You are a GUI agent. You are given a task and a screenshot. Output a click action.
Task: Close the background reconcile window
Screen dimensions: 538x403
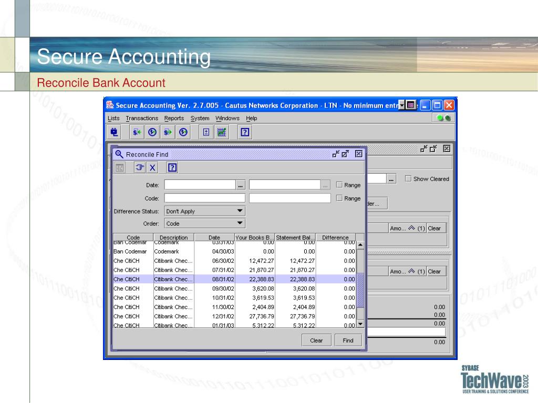point(447,149)
